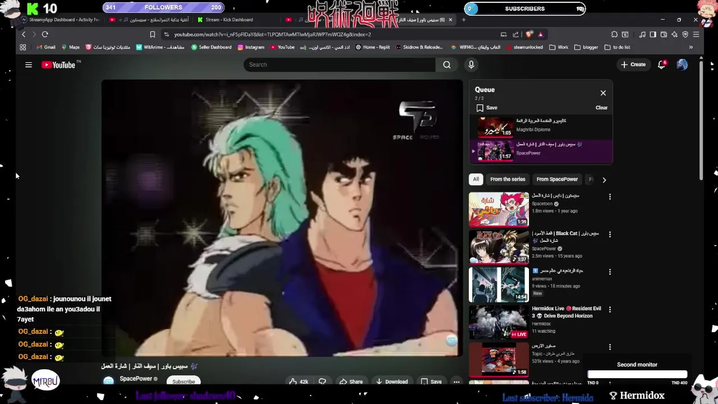Subscribe to the SpacePower channel
The height and width of the screenshot is (404, 718).
(183, 382)
